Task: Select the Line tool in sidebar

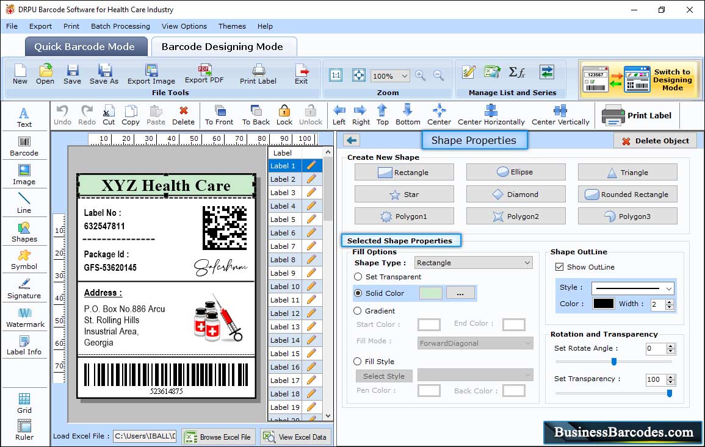Action: [x=24, y=203]
